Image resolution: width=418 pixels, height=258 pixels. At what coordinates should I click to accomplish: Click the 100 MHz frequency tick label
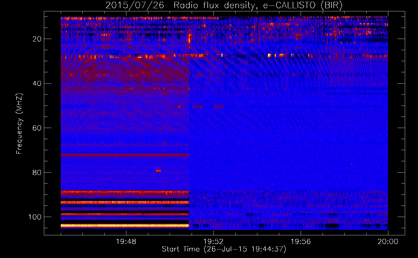35,217
